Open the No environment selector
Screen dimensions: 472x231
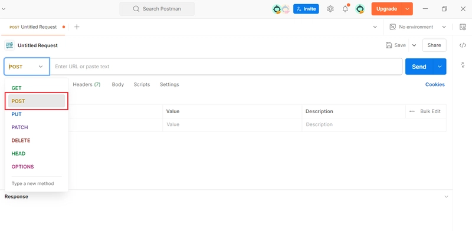pos(418,27)
